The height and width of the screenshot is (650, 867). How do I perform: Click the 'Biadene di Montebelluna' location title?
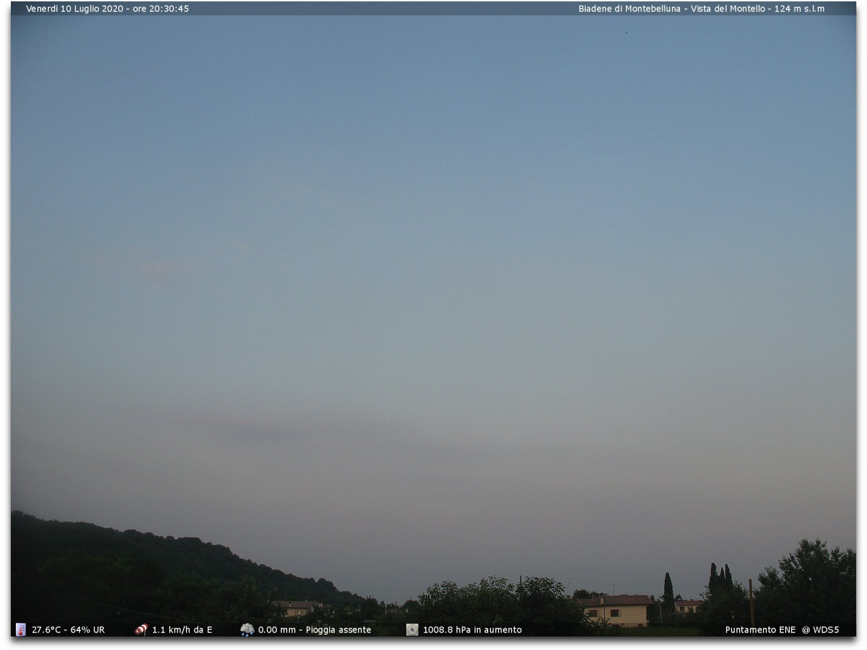630,9
